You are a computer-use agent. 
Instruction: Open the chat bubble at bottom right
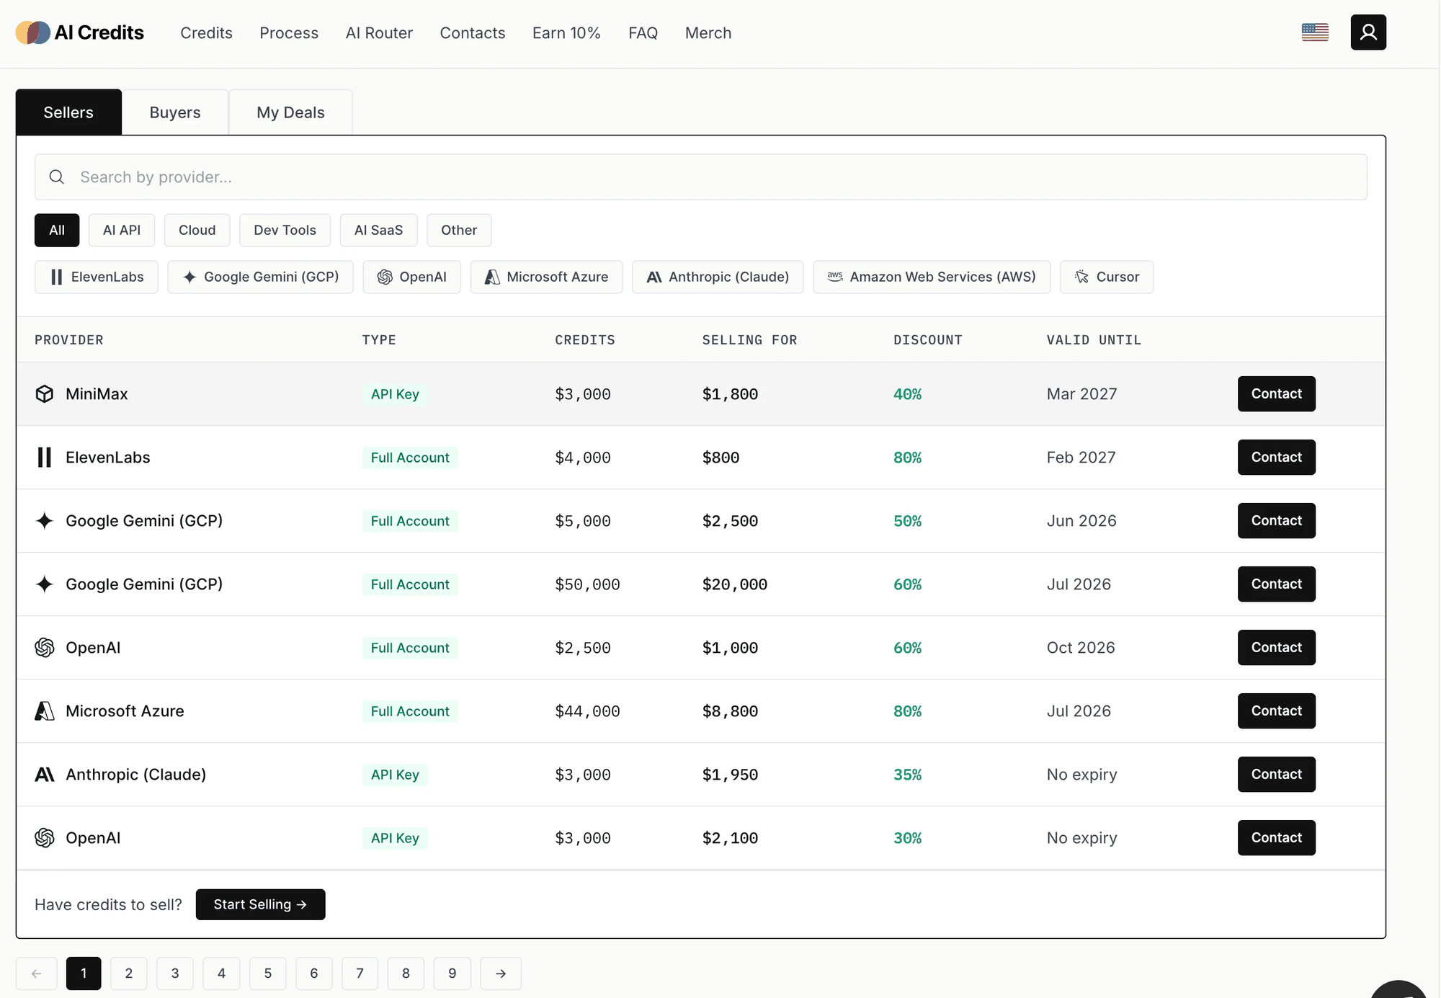(1398, 989)
